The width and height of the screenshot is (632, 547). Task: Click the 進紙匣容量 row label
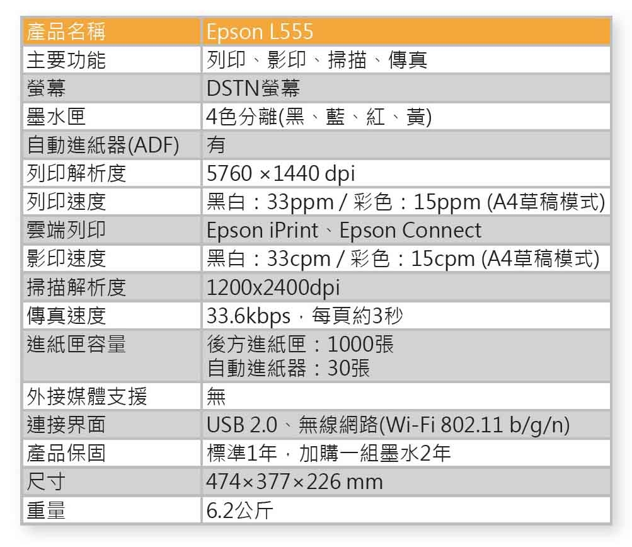click(x=76, y=344)
